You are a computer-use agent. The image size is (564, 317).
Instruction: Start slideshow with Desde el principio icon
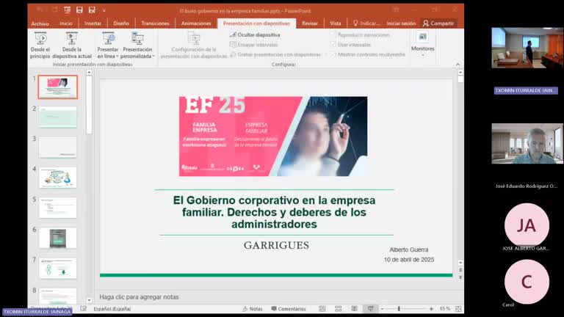[x=40, y=39]
